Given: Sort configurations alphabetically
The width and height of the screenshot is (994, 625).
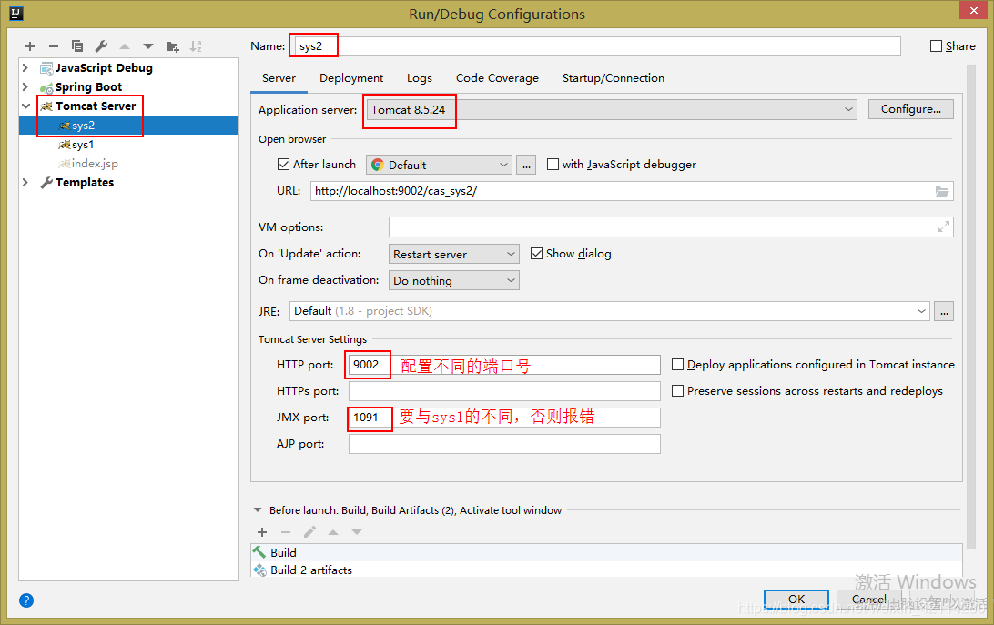Looking at the screenshot, I should (x=196, y=46).
